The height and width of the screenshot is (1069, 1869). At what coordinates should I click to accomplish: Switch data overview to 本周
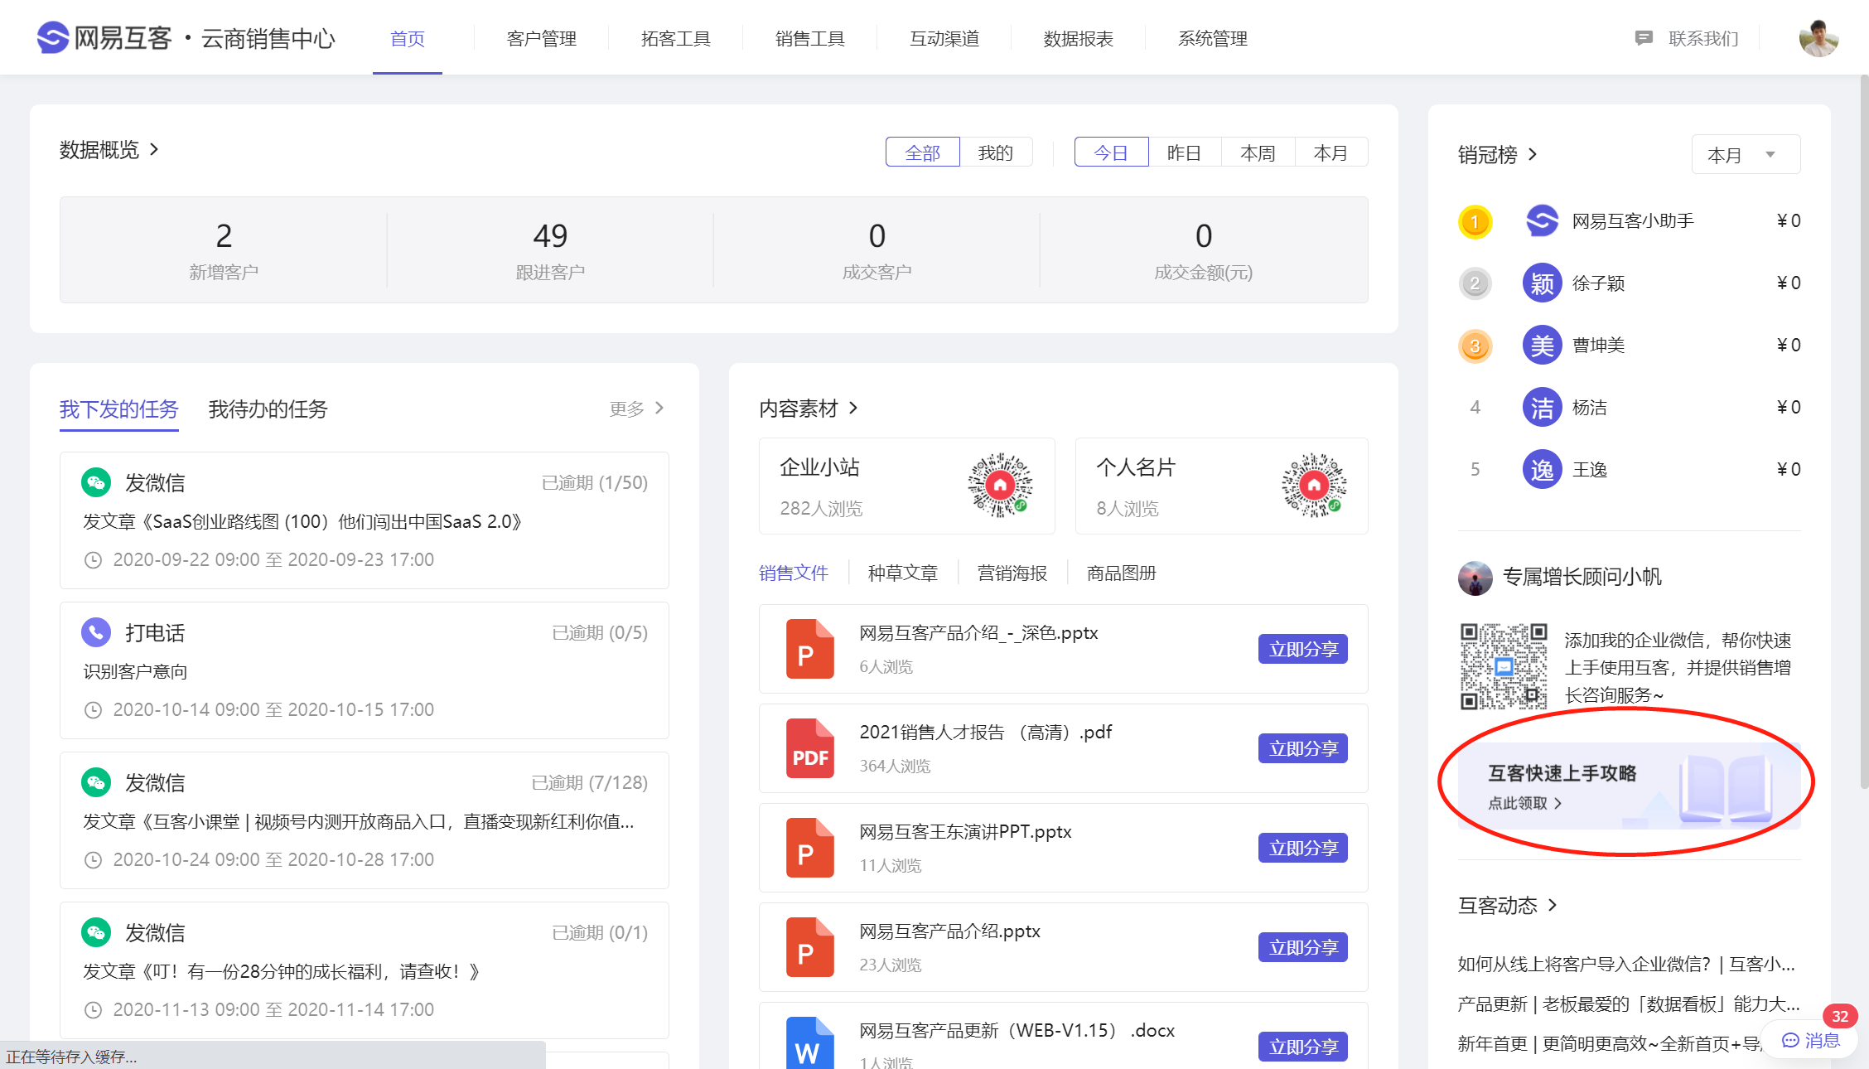click(1258, 152)
